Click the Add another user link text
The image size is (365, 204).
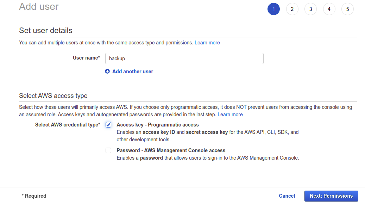[x=133, y=72]
